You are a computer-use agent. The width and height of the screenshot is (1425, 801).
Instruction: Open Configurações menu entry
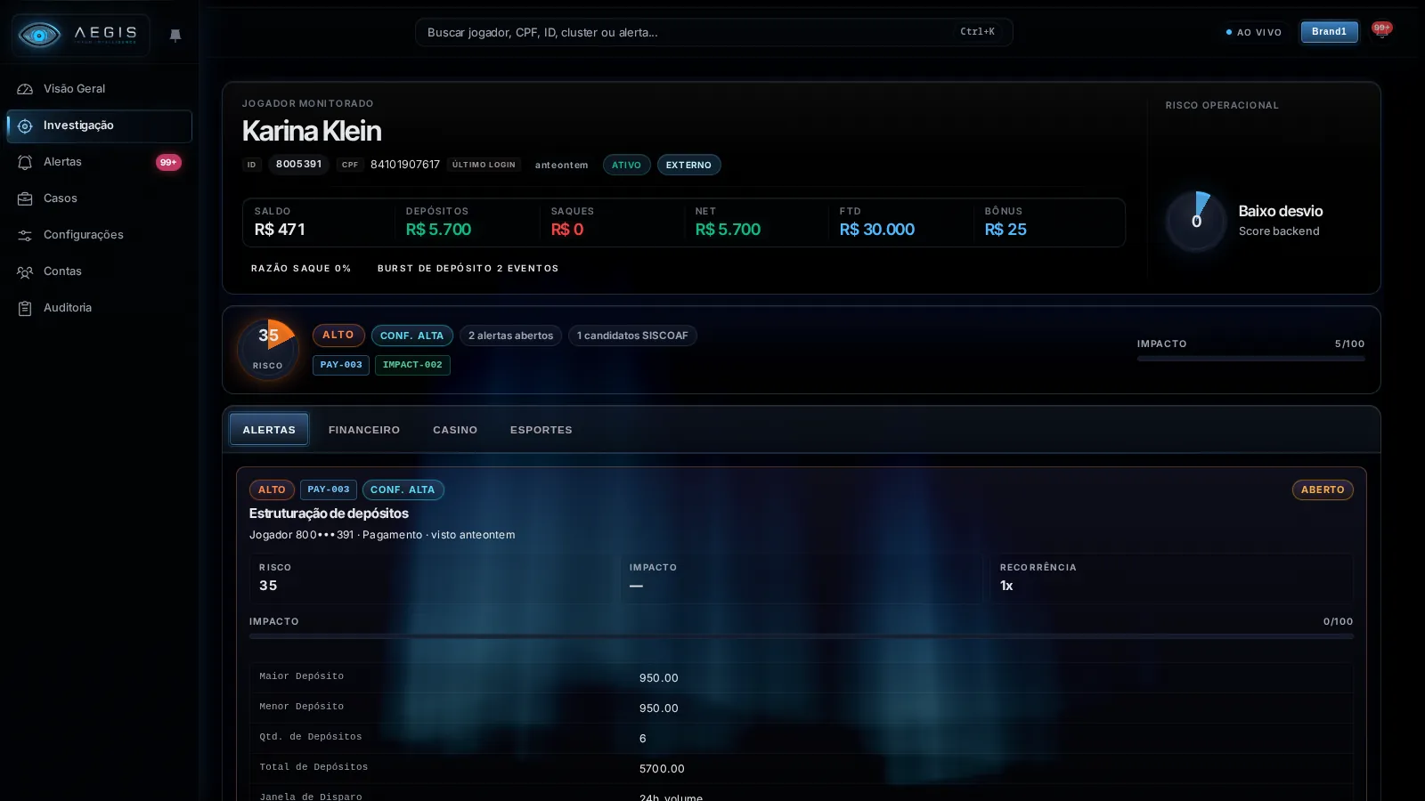pos(99,235)
